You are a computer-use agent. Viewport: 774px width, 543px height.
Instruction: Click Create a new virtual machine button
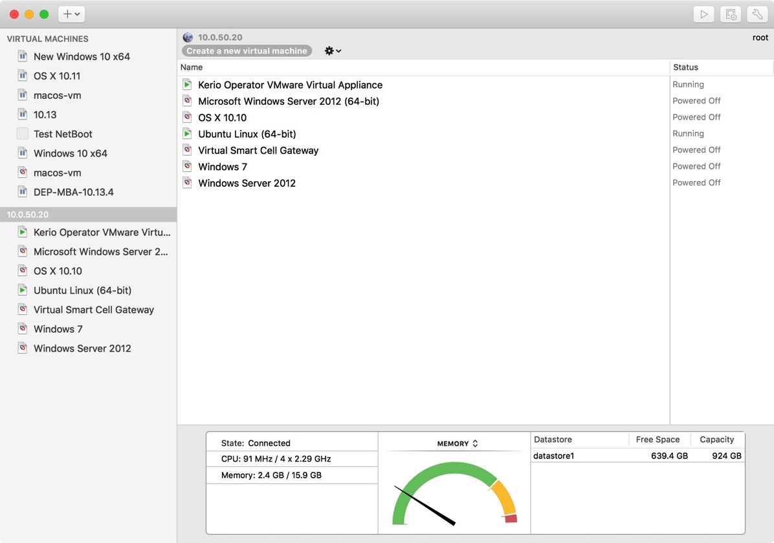coord(247,51)
